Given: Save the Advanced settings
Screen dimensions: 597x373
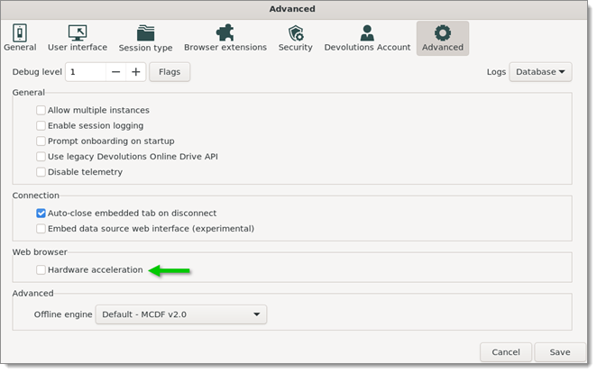Looking at the screenshot, I should coord(560,352).
